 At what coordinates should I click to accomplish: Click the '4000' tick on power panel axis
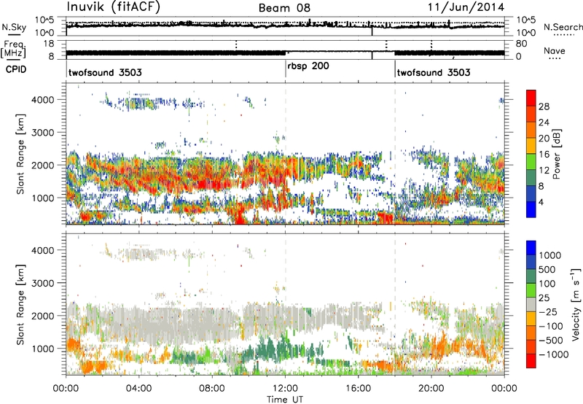42,100
